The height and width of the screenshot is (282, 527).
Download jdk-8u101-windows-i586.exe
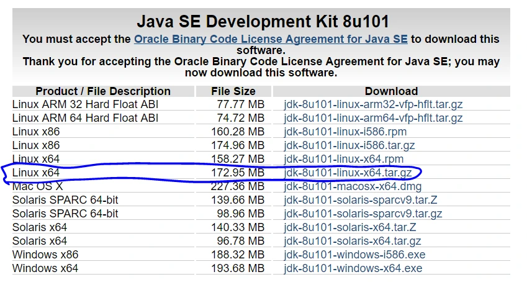[354, 255]
